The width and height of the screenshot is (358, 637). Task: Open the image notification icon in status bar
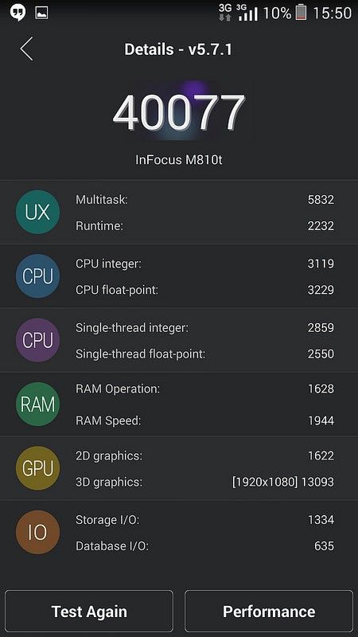(x=42, y=13)
